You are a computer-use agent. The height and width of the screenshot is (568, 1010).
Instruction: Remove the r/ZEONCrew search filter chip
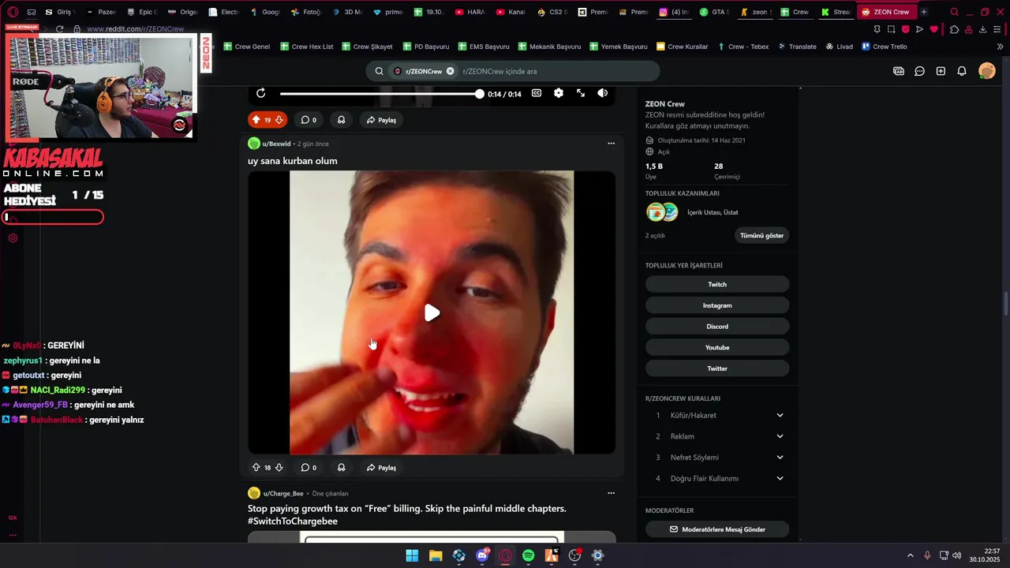(451, 71)
